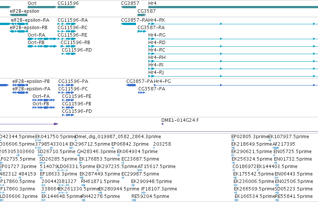The height and width of the screenshot is (202, 318).
Task: Select the SD26710.5prime EST
Action: point(56,152)
